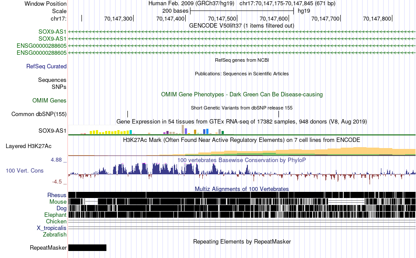The image size is (416, 258).
Task: Click Repeating Elements by RepeatMasker title
Action: point(242,241)
